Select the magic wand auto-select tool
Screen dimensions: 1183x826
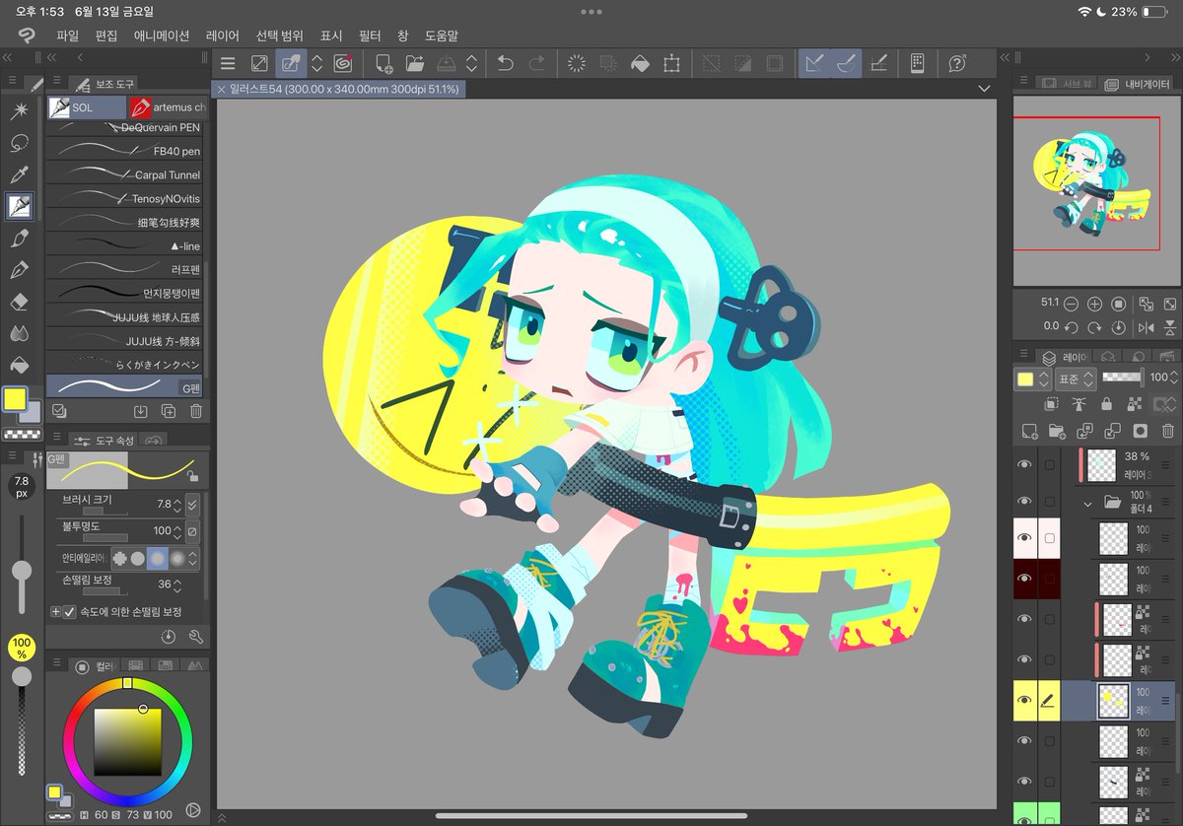tap(19, 111)
